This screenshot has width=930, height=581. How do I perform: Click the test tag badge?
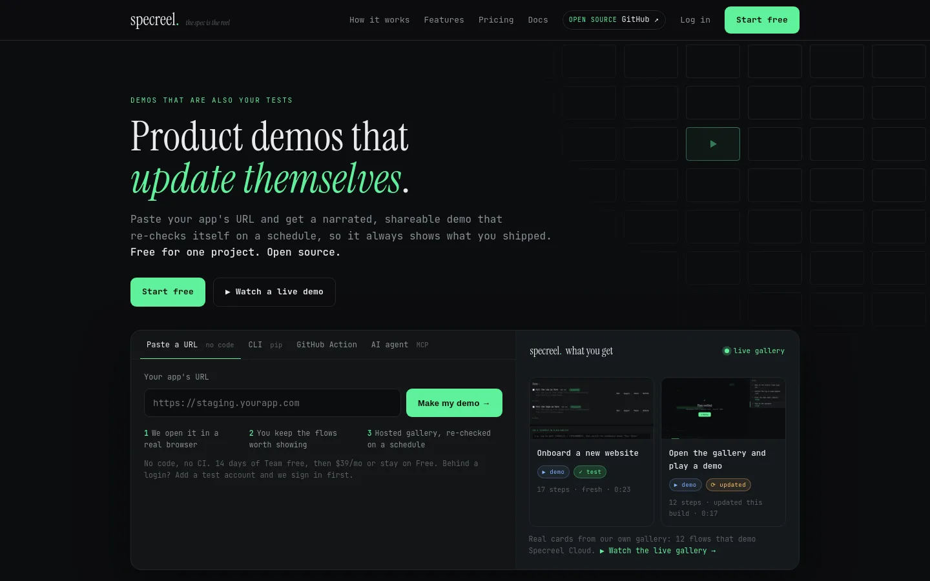tap(590, 472)
